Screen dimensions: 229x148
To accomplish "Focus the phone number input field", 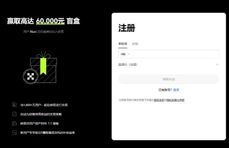I will (176, 54).
